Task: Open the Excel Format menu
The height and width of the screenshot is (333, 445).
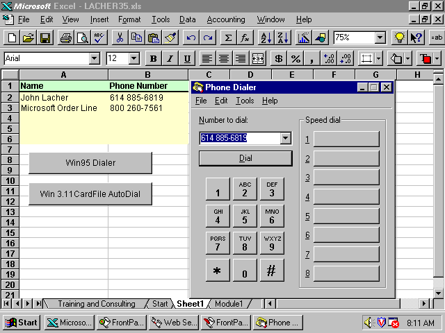Action: click(129, 19)
